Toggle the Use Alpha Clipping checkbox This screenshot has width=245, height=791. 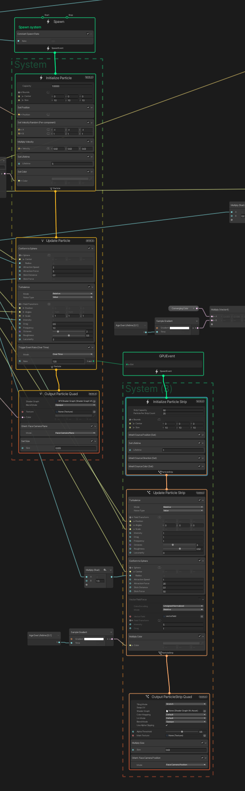(x=167, y=725)
